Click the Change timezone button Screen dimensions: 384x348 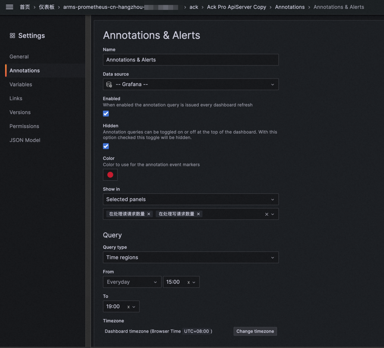coord(255,331)
